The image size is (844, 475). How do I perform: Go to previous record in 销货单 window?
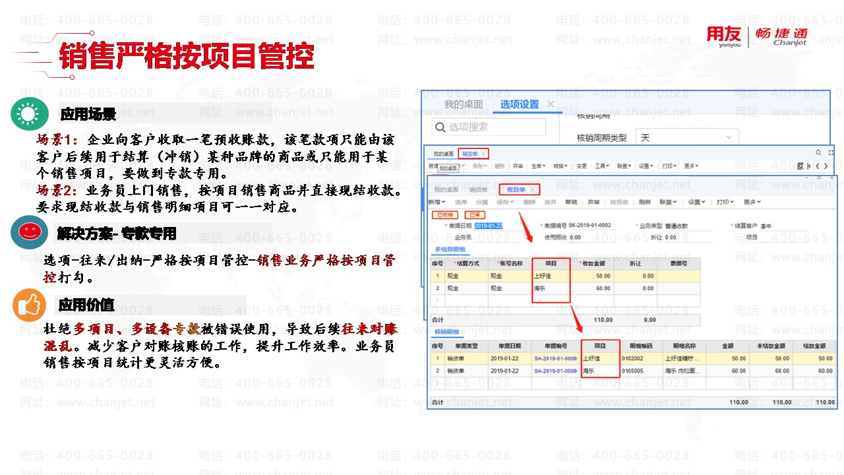[x=818, y=166]
